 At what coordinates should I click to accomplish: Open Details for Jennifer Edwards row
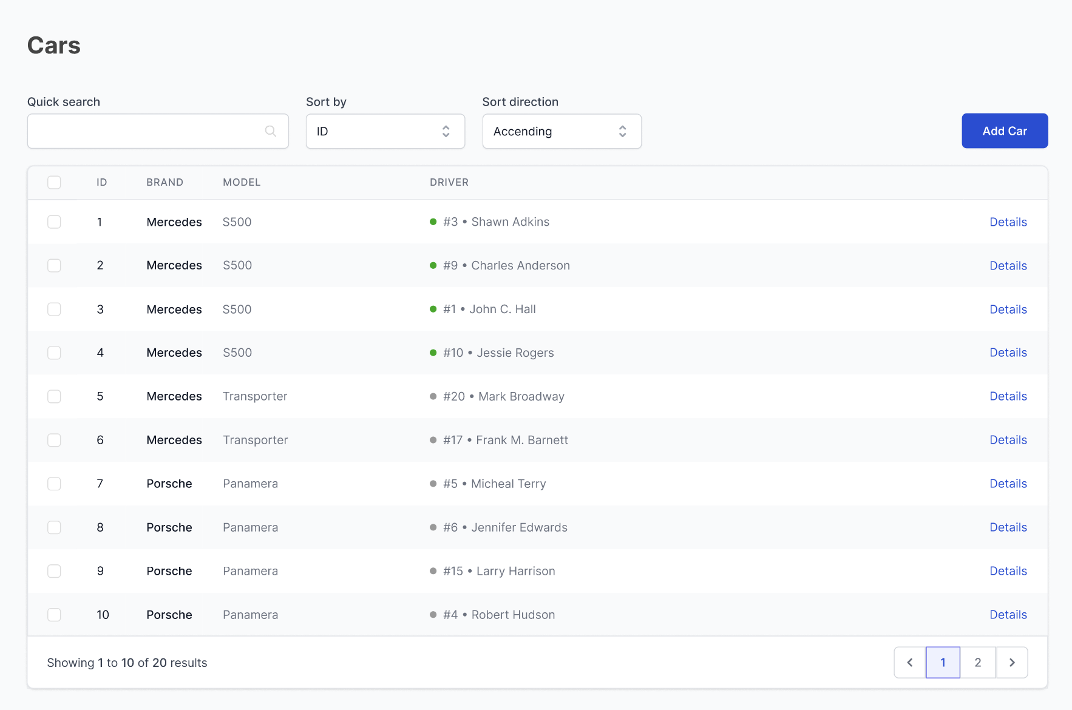(x=1008, y=527)
